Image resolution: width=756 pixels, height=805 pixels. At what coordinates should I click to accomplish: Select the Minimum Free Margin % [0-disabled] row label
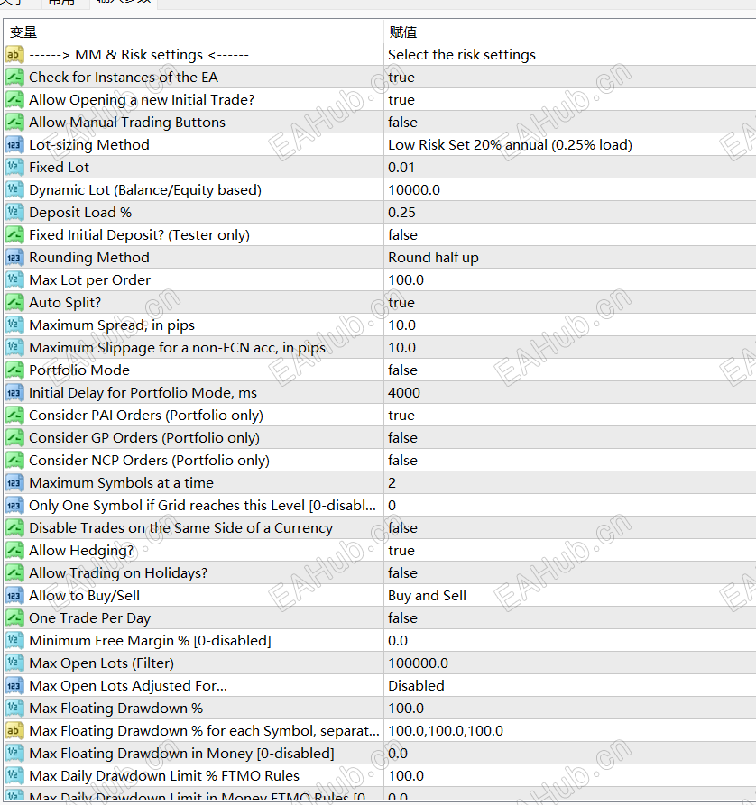(x=150, y=641)
